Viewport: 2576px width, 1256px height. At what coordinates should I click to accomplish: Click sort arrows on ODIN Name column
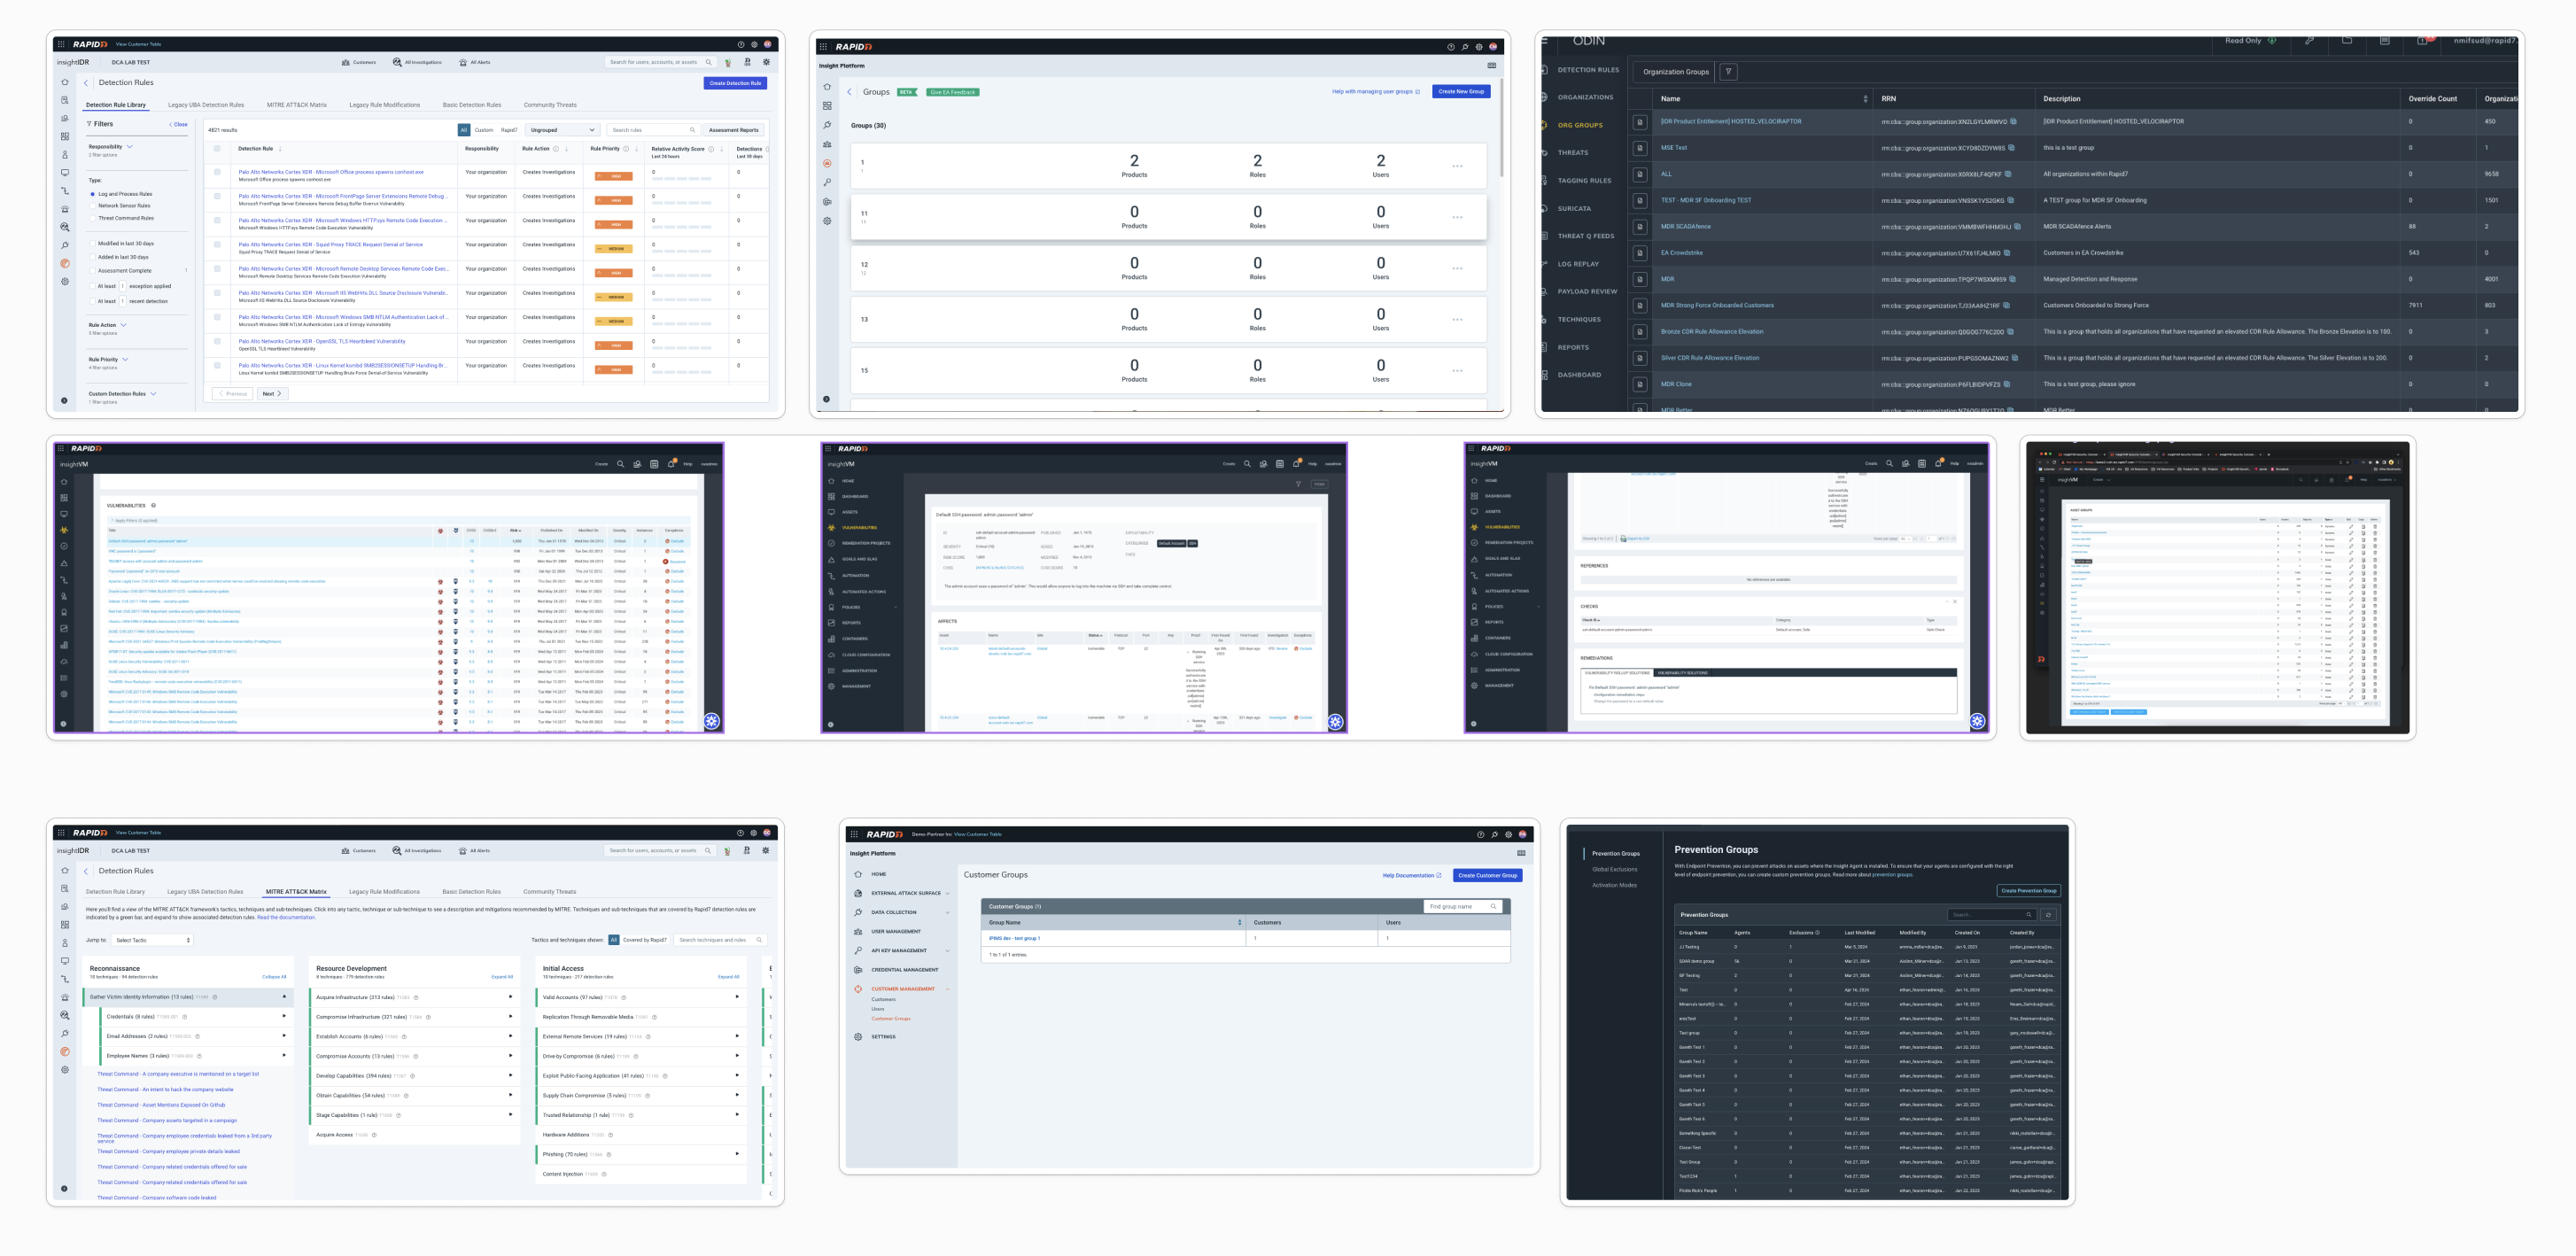click(x=1865, y=99)
